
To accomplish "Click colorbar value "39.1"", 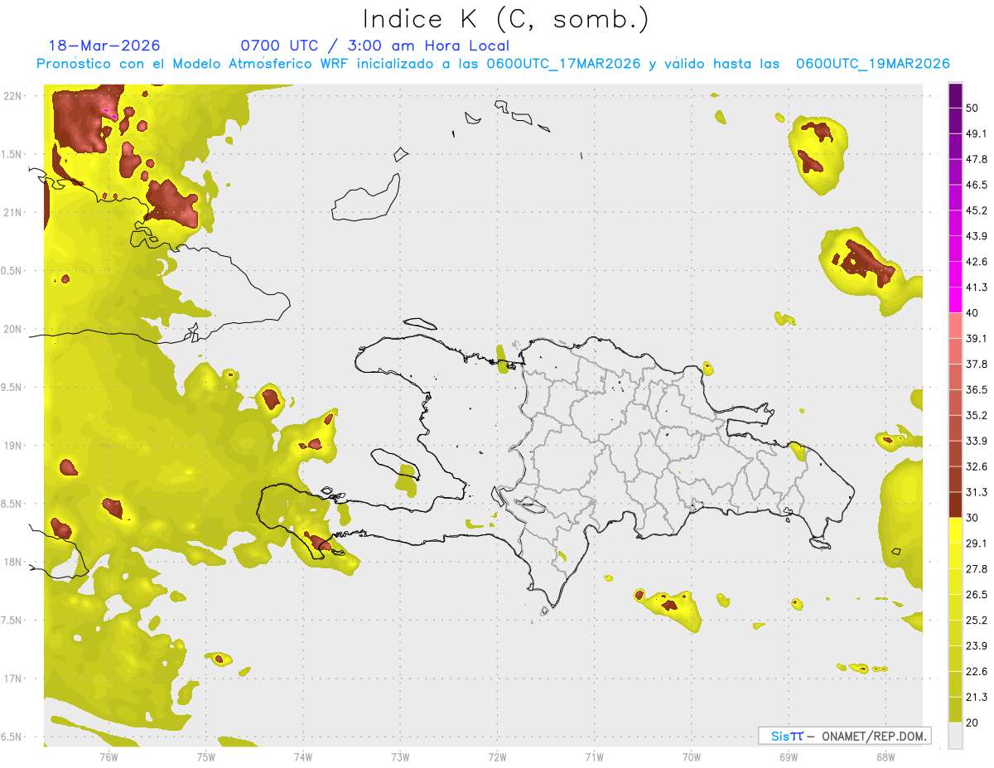I will [x=977, y=338].
